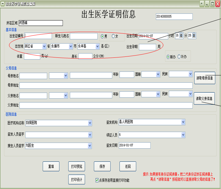Open the 浙江省 province dropdown
This screenshot has height=189, width=221.
tap(44, 46)
